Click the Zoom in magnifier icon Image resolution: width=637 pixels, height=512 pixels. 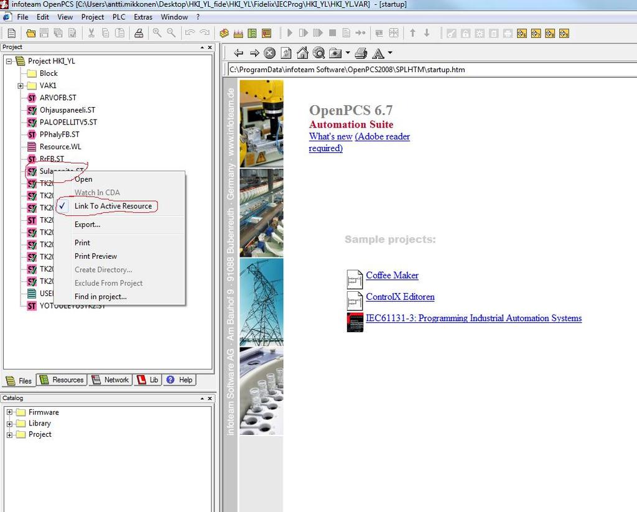[157, 33]
